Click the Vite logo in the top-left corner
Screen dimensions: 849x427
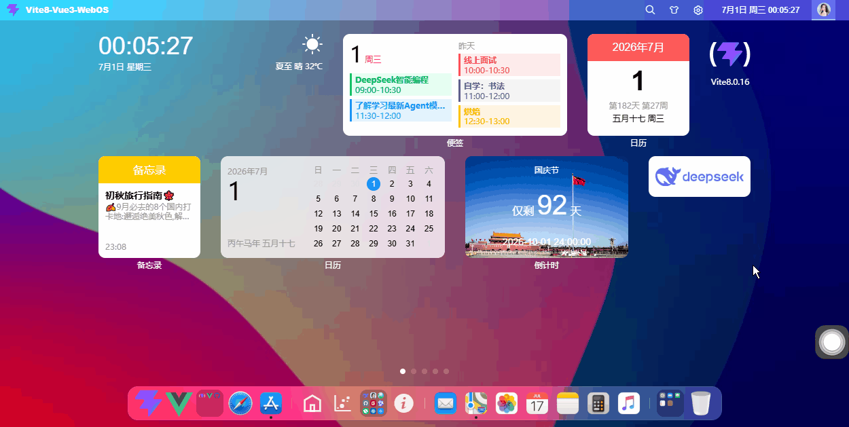point(13,10)
